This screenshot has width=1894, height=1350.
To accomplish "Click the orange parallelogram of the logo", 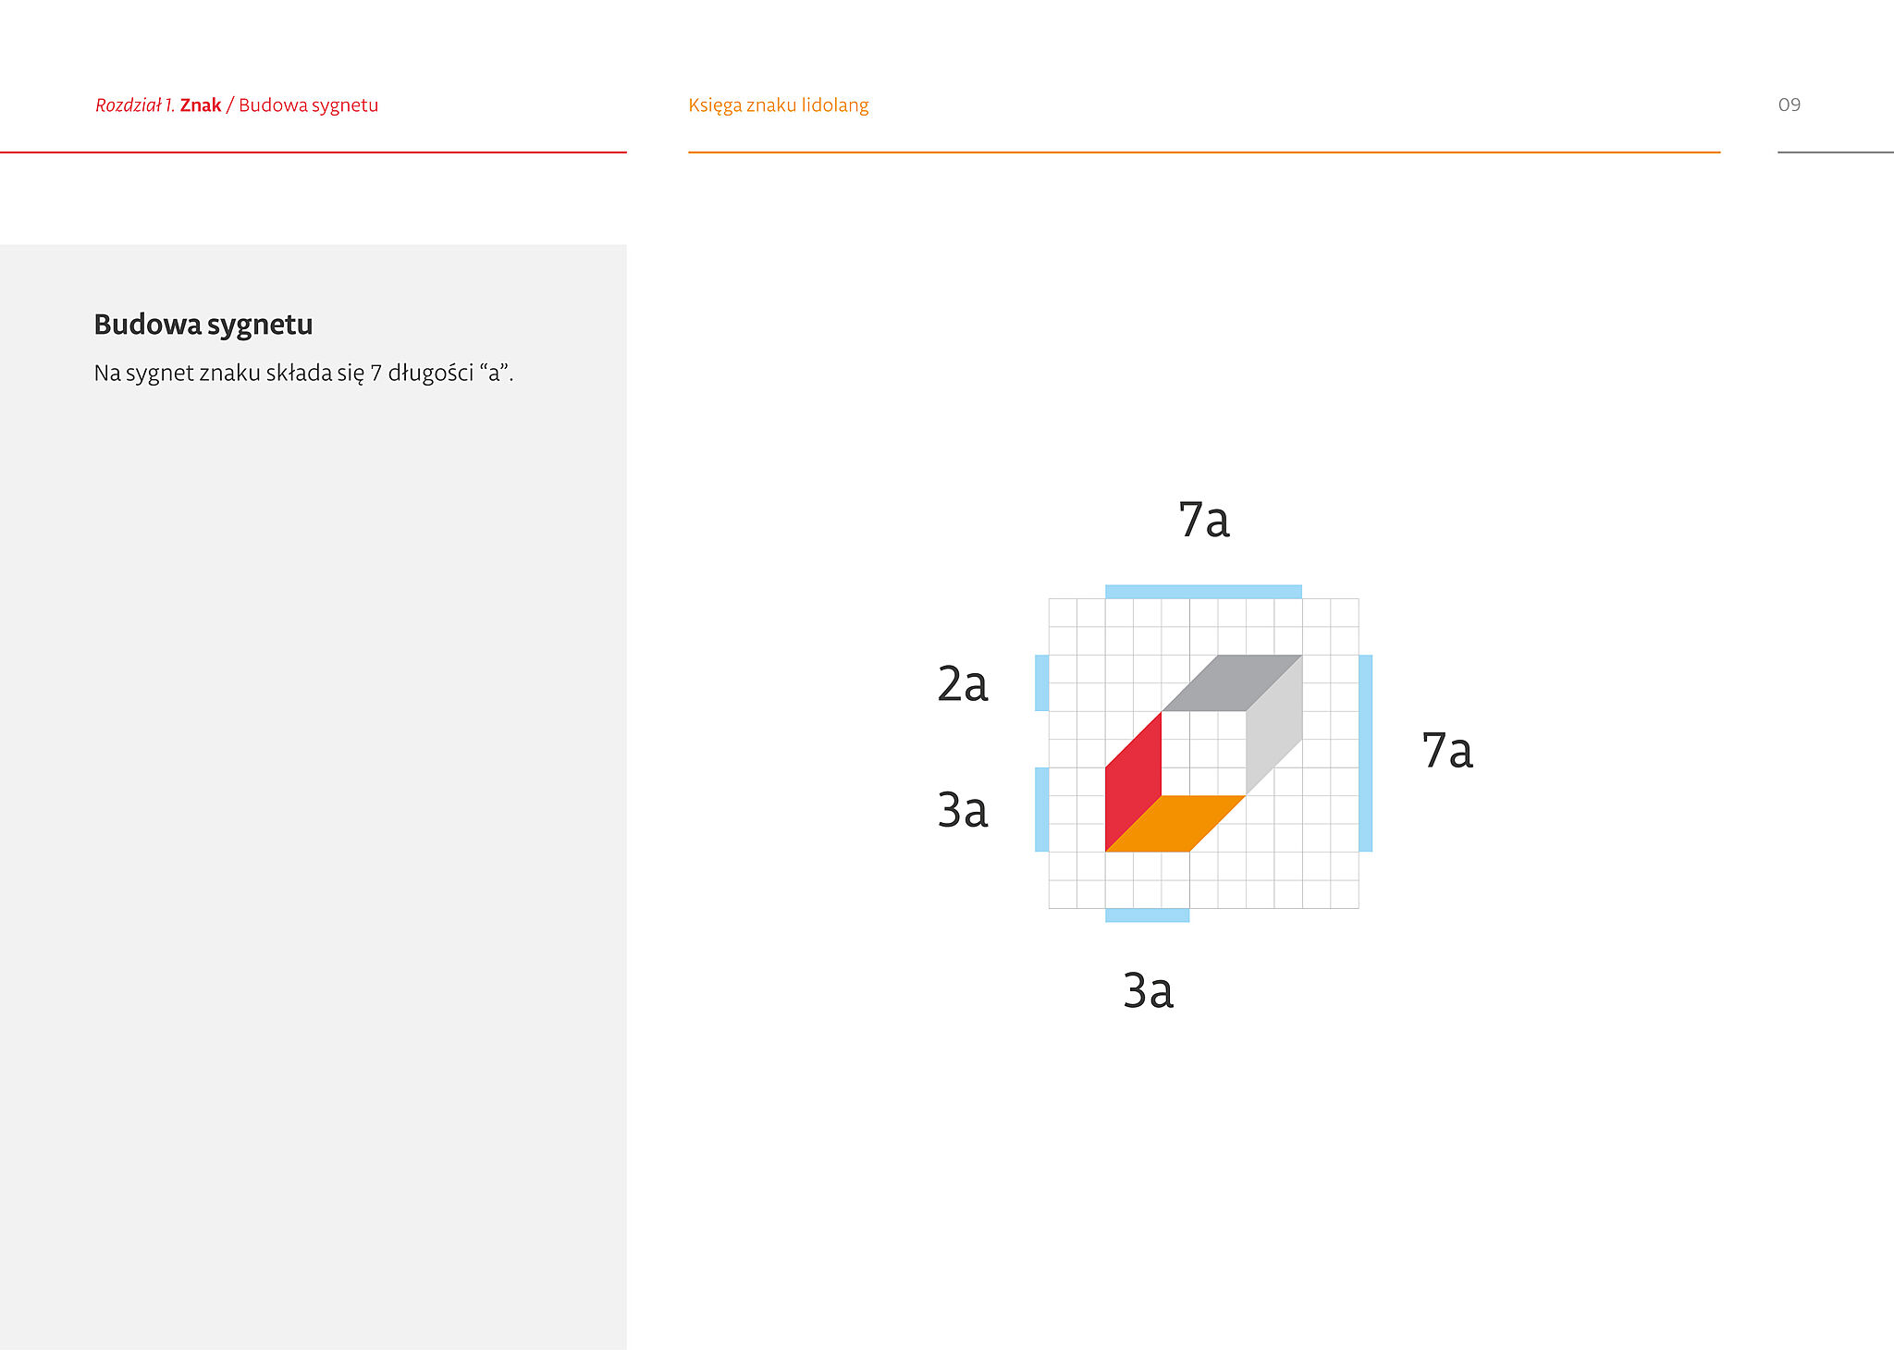I will coord(1175,823).
